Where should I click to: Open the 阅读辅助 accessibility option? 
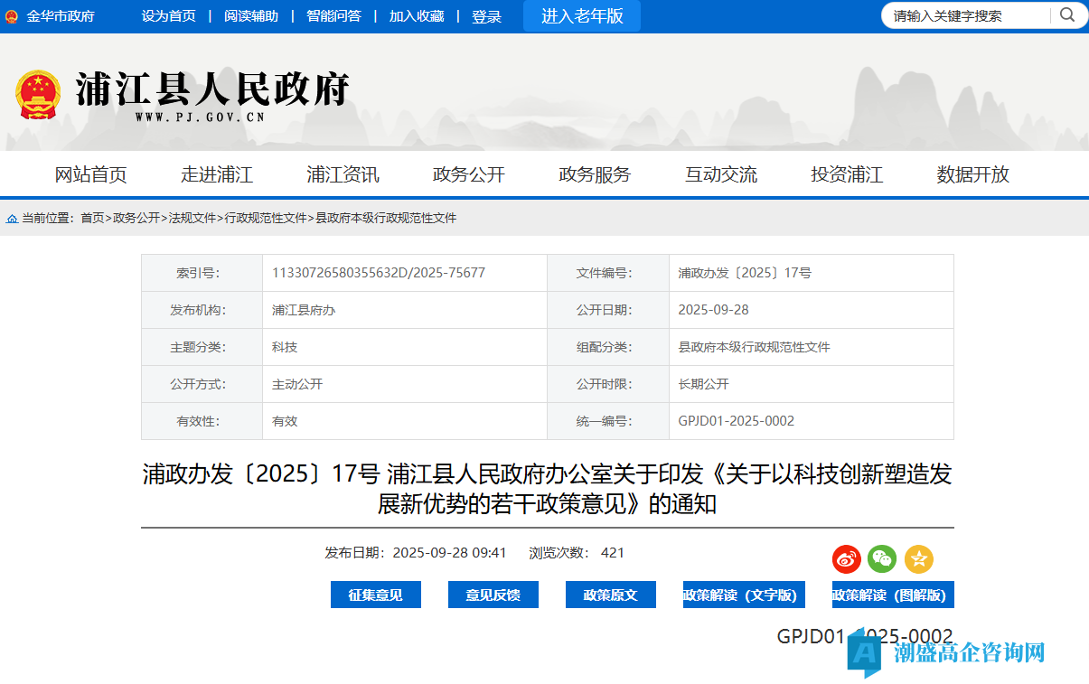[x=251, y=15]
